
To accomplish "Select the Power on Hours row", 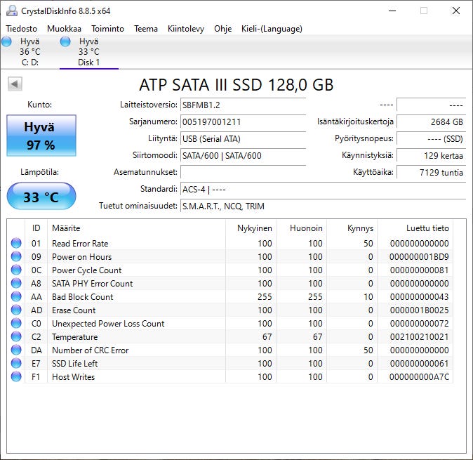I will pyautogui.click(x=140, y=257).
